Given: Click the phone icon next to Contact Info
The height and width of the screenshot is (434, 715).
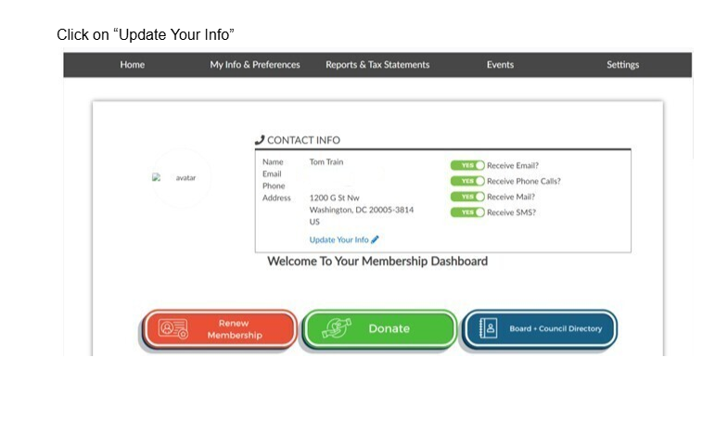Looking at the screenshot, I should click(260, 140).
